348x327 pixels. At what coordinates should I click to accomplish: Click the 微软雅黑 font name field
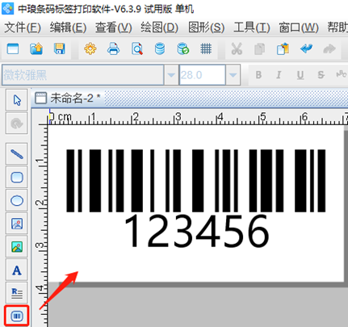tap(83, 75)
